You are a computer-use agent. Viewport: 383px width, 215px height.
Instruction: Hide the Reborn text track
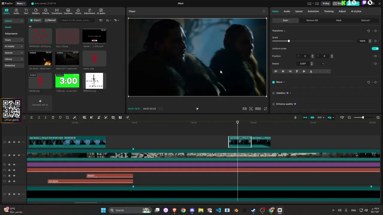[14, 176]
